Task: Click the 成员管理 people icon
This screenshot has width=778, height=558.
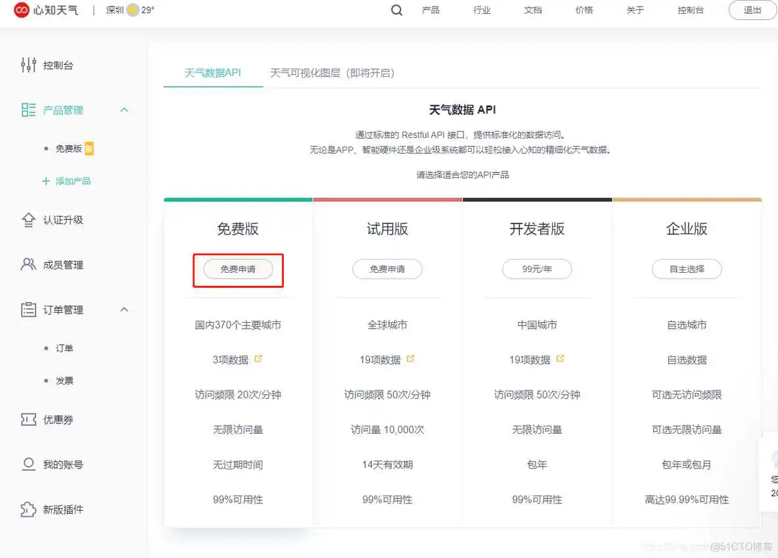Action: click(28, 265)
